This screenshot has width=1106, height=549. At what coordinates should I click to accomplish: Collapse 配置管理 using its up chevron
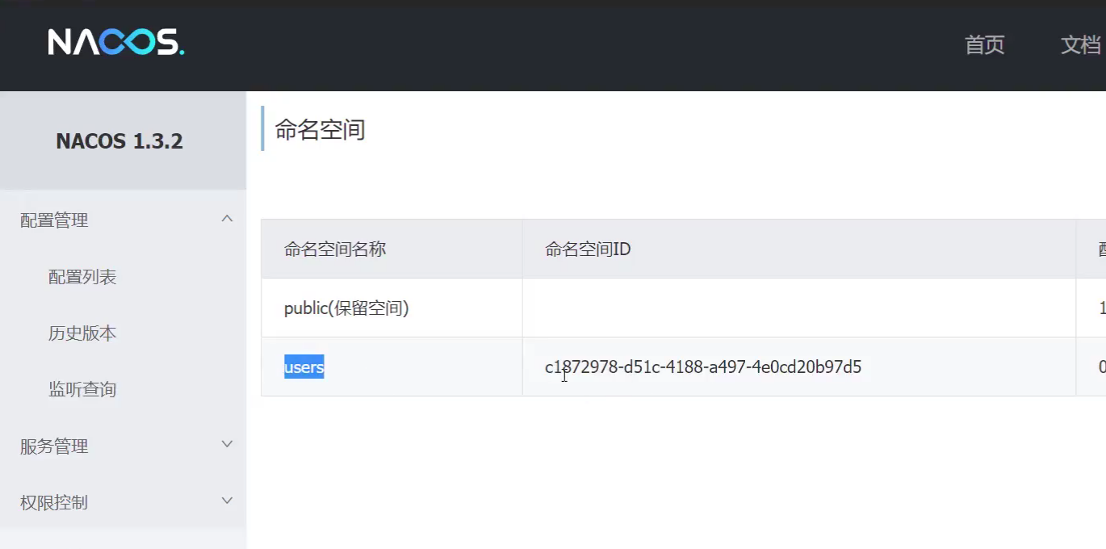pyautogui.click(x=227, y=219)
